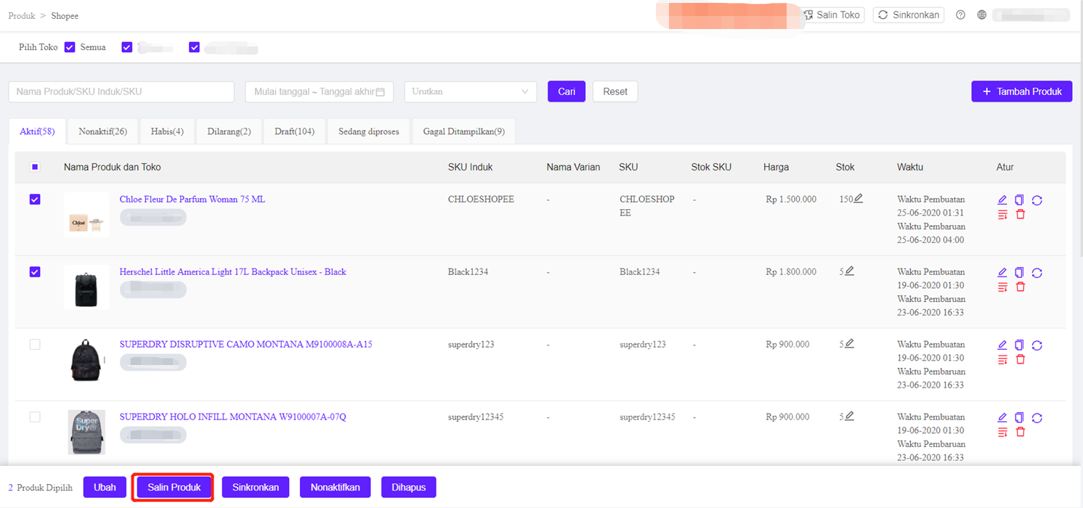The width and height of the screenshot is (1083, 508).
Task: Click trash icon for SUPERDRY HOLO INFILL row
Action: [x=1020, y=432]
